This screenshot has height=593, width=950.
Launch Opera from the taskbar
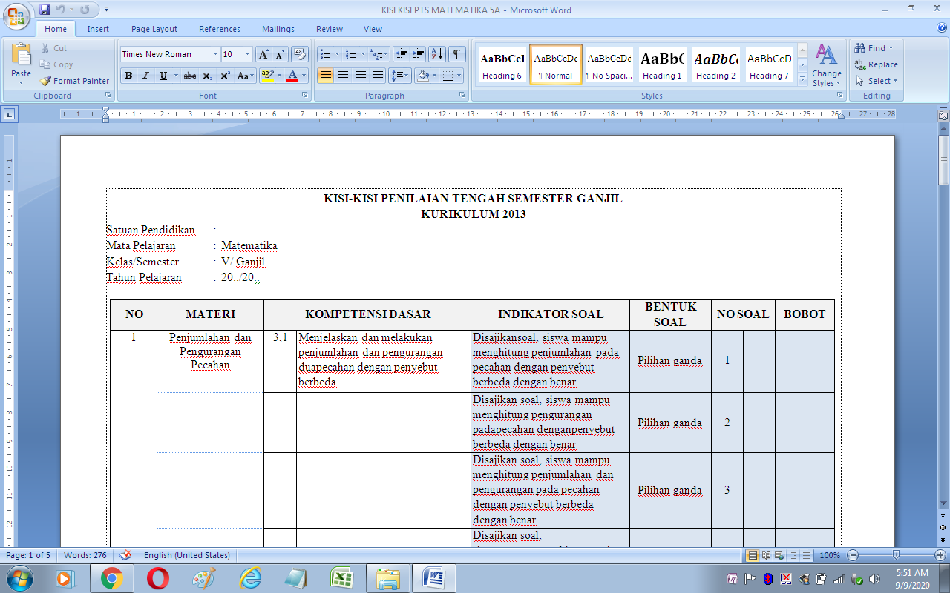(157, 578)
